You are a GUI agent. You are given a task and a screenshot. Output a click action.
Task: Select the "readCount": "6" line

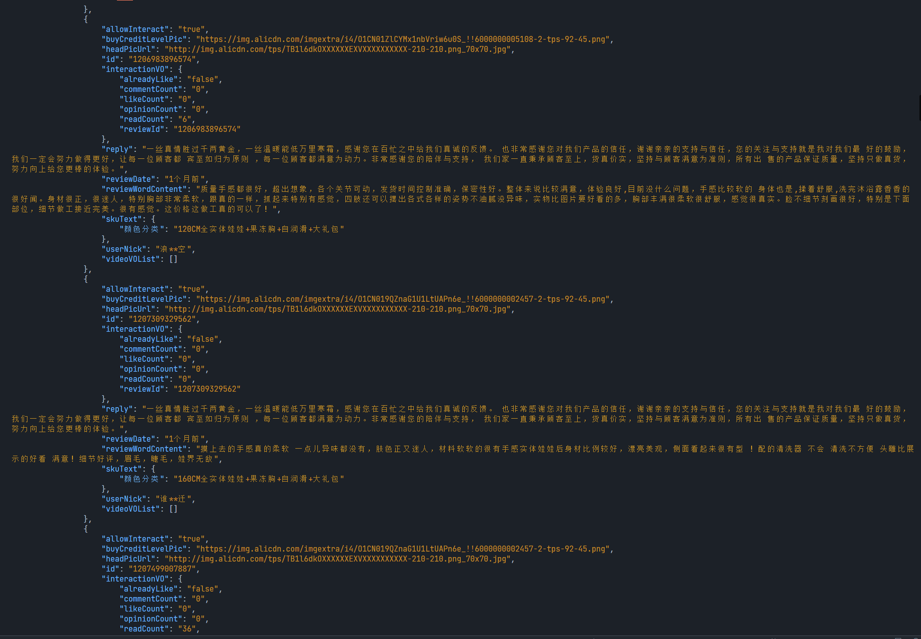158,119
